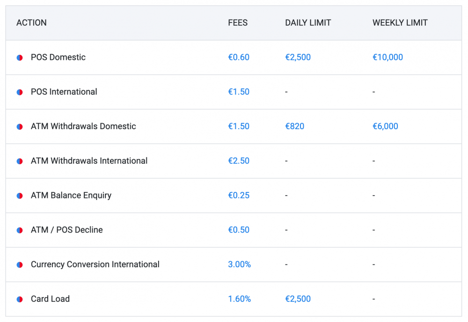
Task: Click the FEES column header
Action: coord(238,22)
